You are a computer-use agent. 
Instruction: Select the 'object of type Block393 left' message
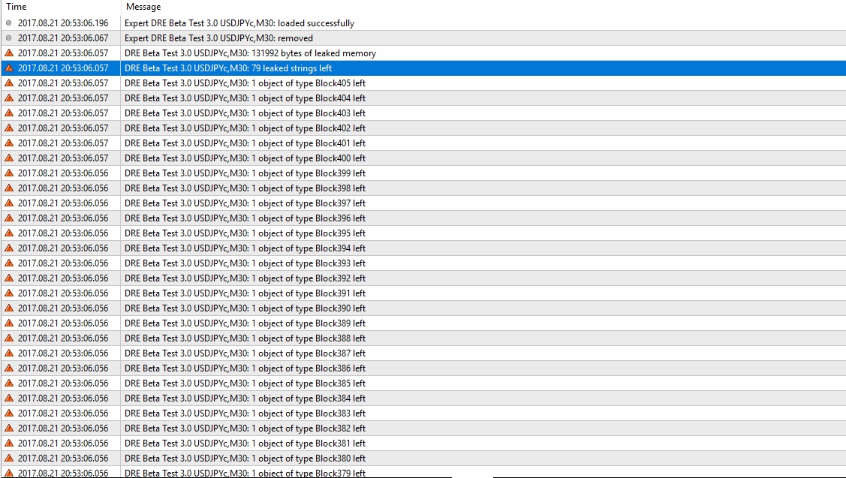pos(245,263)
